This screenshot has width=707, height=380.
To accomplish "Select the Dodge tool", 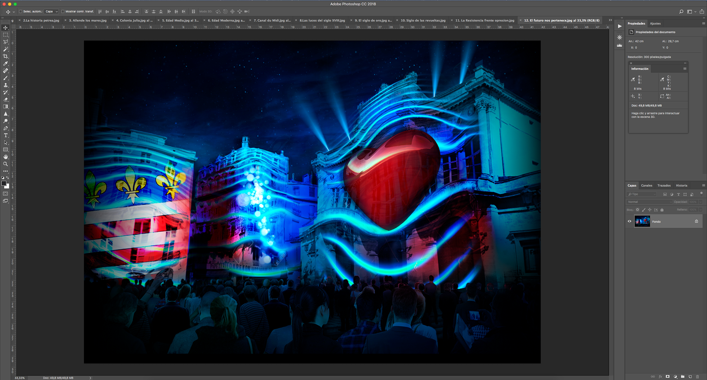I will (6, 121).
